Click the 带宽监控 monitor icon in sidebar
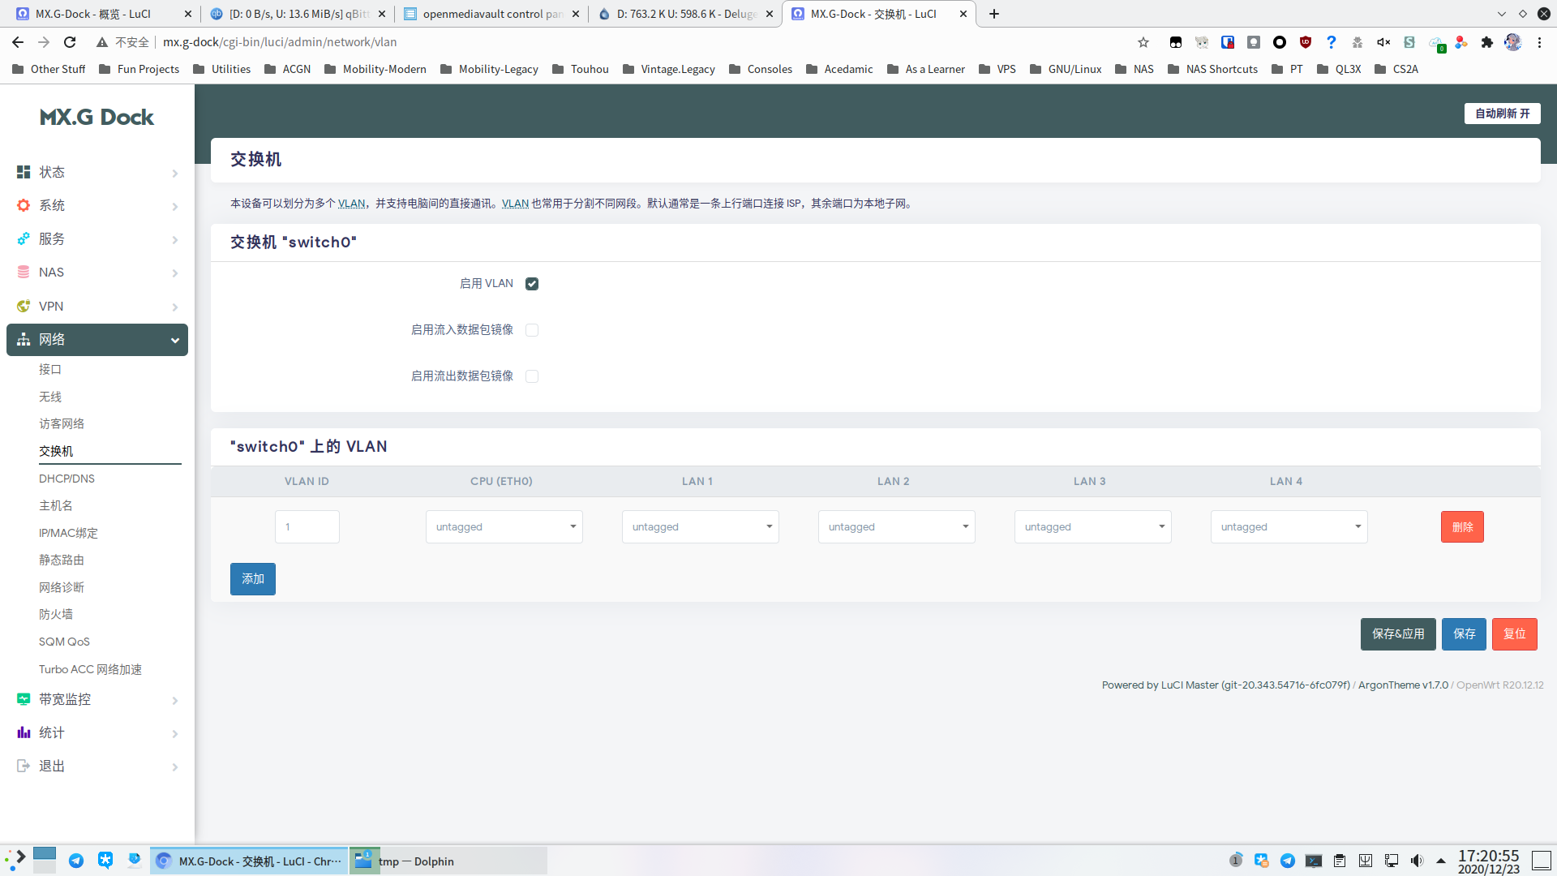Image resolution: width=1557 pixels, height=876 pixels. 23,698
